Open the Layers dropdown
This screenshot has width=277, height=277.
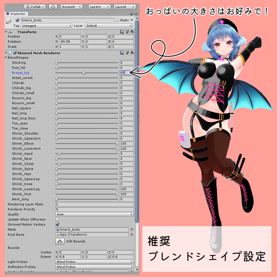click(100, 7)
